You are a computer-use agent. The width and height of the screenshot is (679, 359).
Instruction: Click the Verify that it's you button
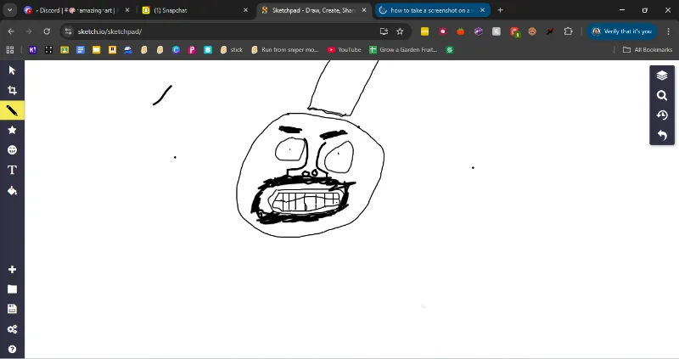[622, 31]
